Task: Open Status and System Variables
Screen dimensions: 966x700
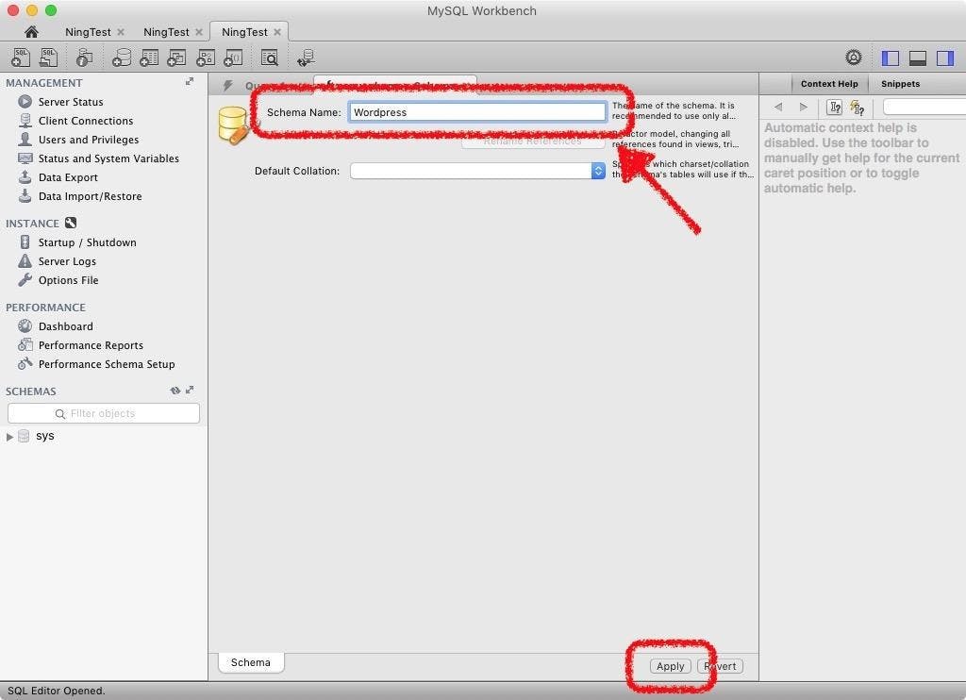Action: click(108, 158)
